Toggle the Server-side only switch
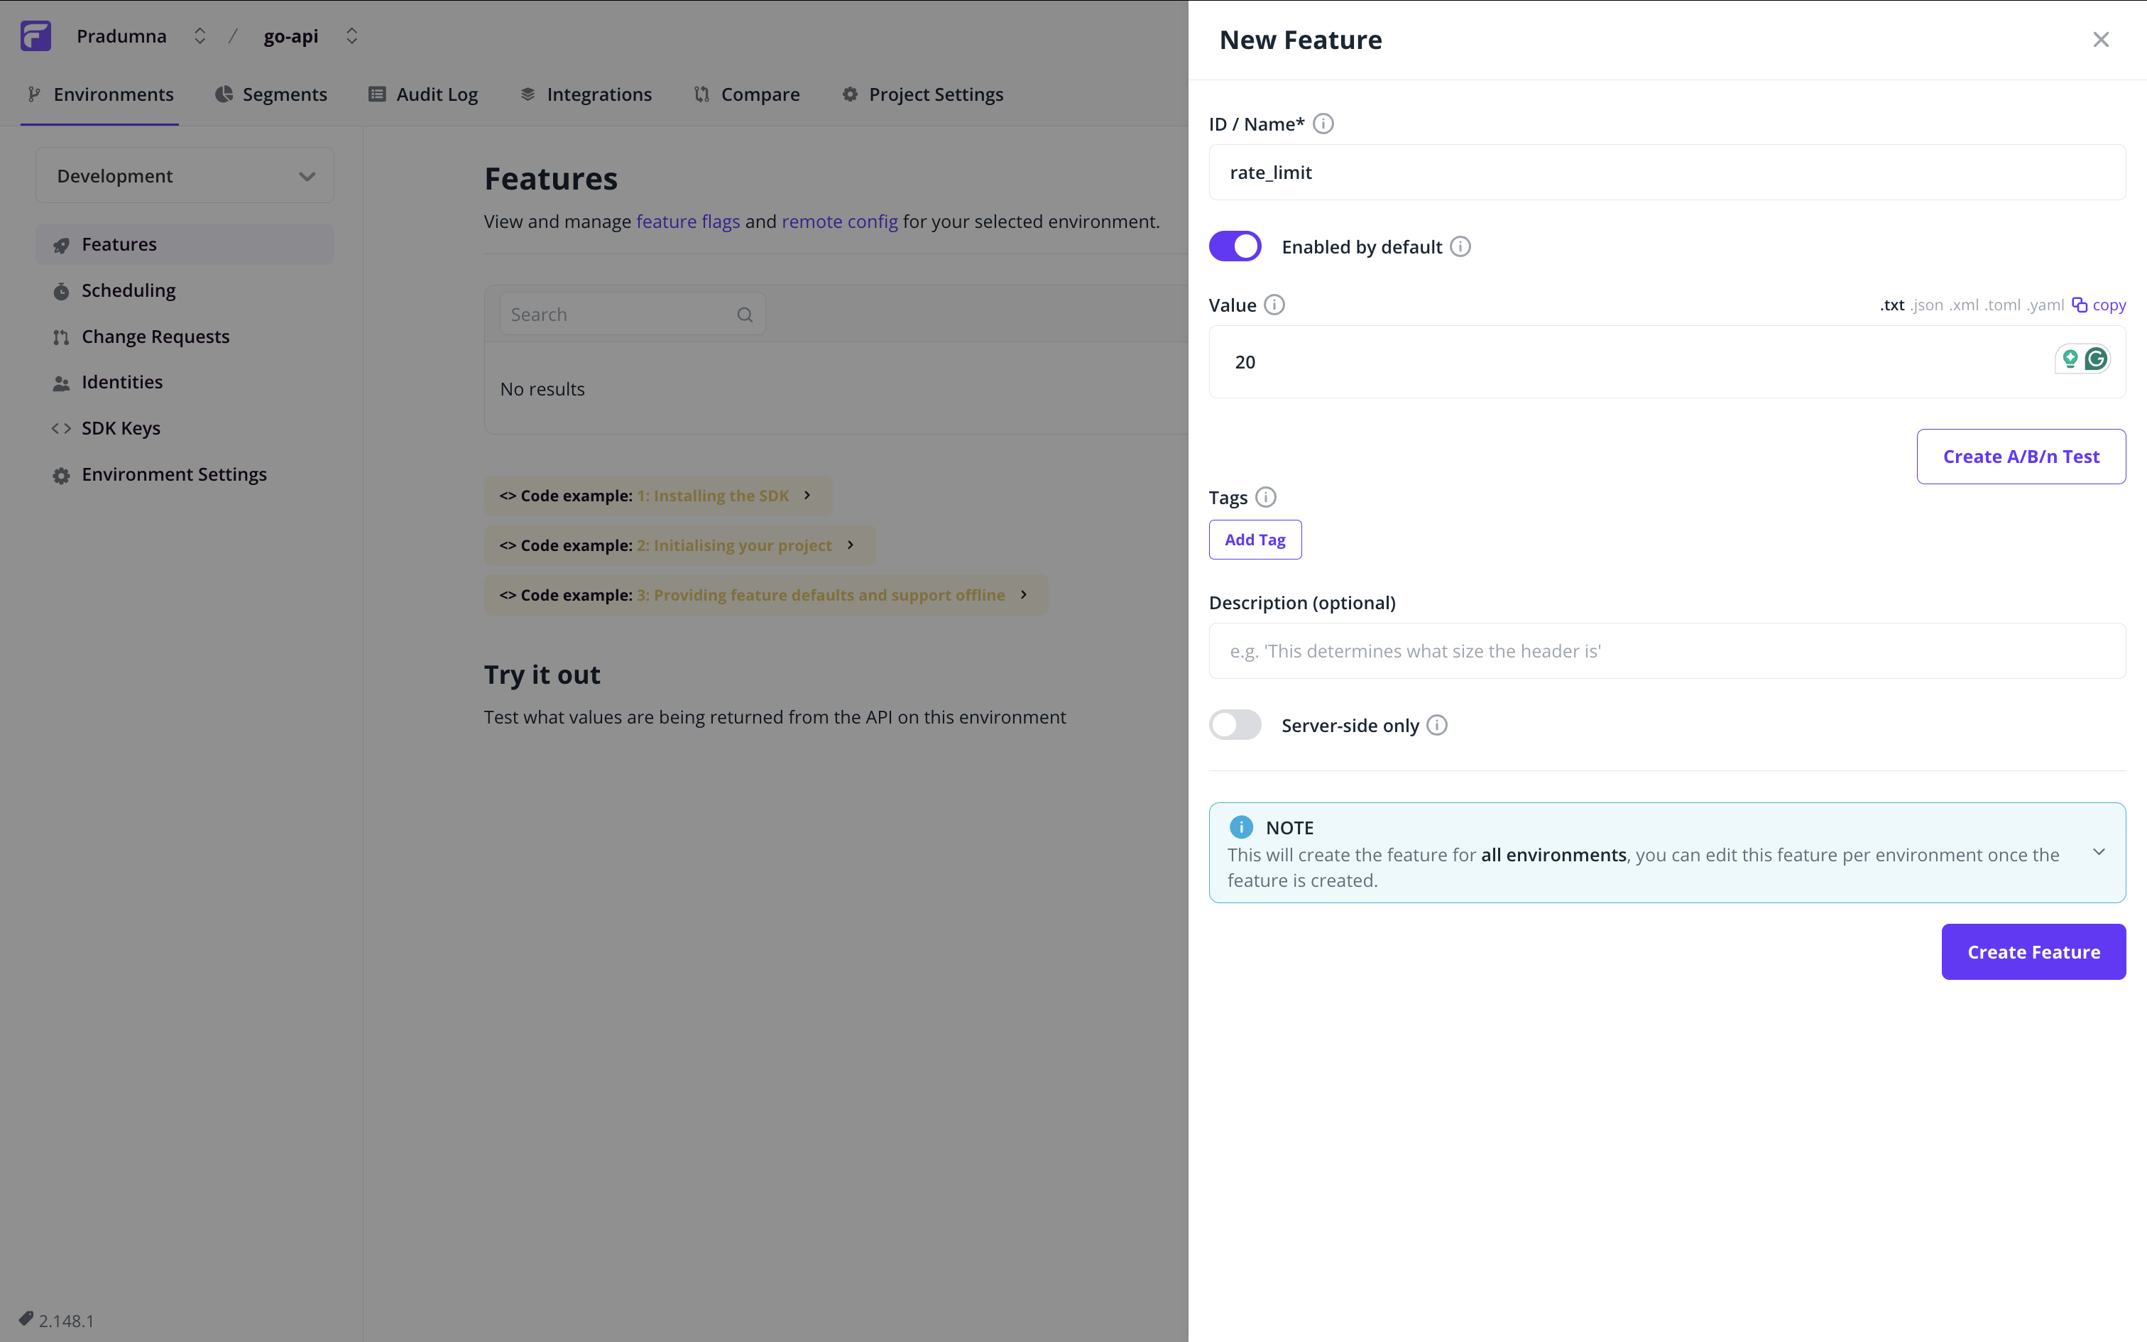Screen dimensions: 2147x1342 [1237, 725]
